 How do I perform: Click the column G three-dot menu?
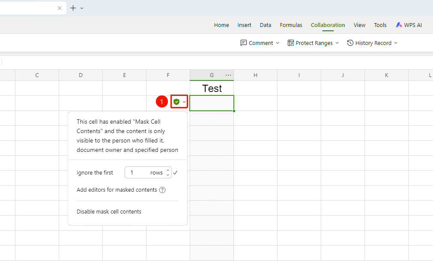228,75
